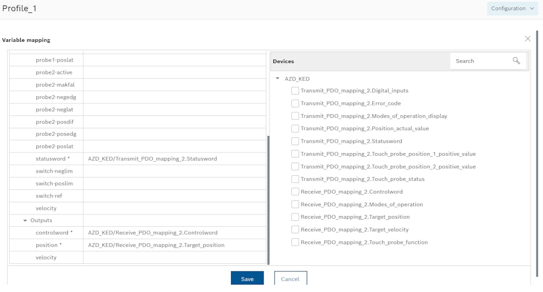Focus the Devices Search field
The image size is (543, 292).
point(483,61)
